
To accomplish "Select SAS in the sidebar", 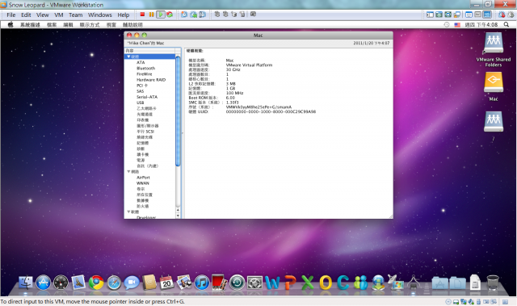I will (140, 91).
